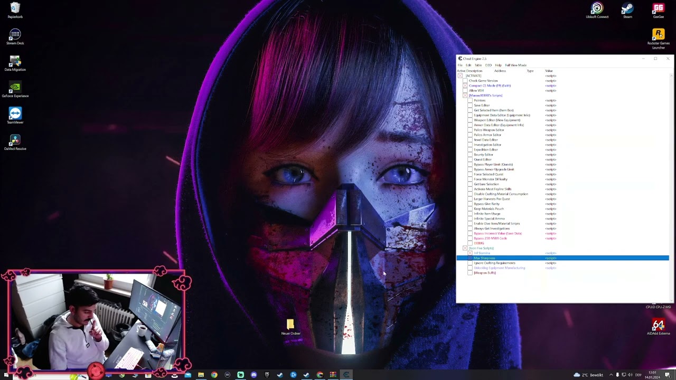Screen dimensions: 676x380
Task: Click the Value column header
Action: pos(549,71)
